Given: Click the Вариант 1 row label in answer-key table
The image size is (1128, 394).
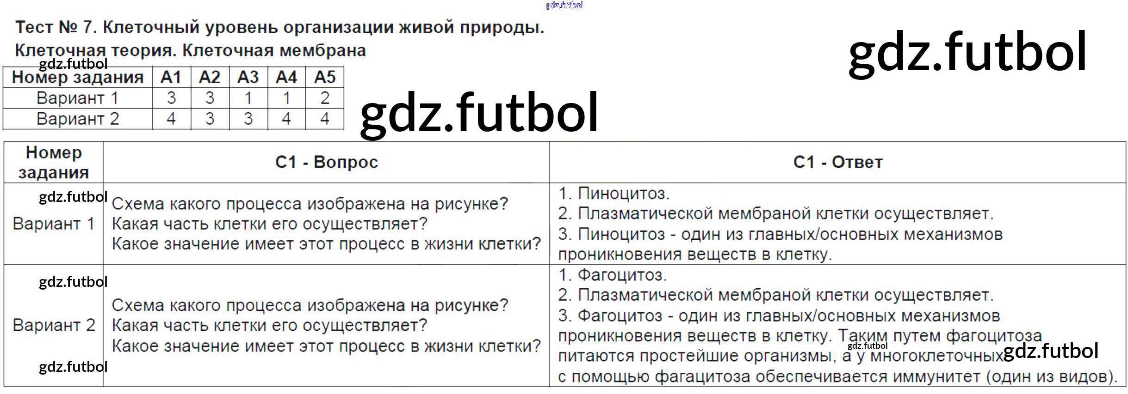Looking at the screenshot, I should (x=78, y=98).
